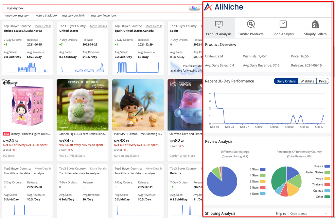Click the Russia legend swatch
335x218 pixels.
point(327,166)
